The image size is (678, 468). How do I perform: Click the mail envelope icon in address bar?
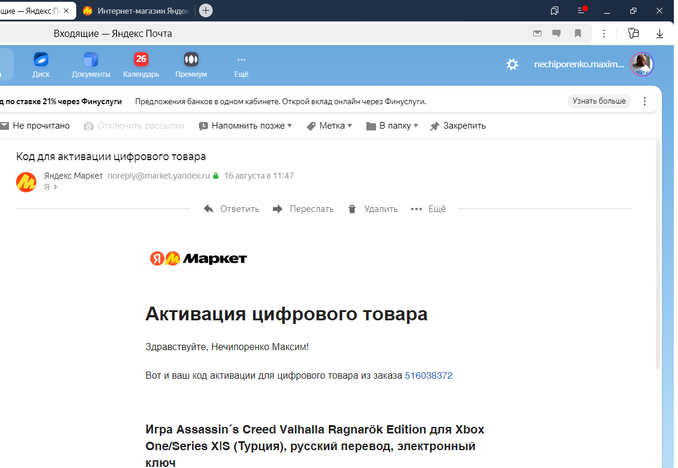tap(537, 33)
